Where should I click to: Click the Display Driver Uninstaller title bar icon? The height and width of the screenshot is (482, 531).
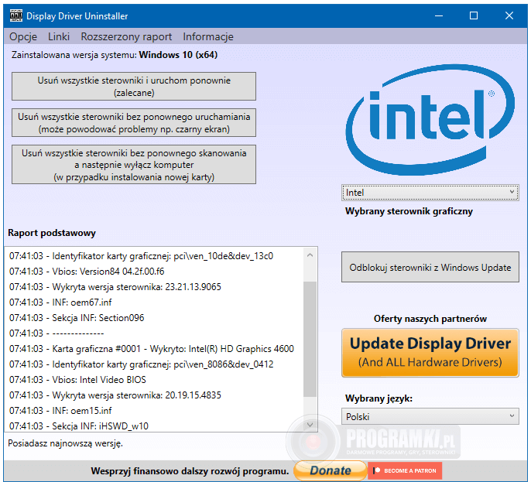[x=16, y=16]
